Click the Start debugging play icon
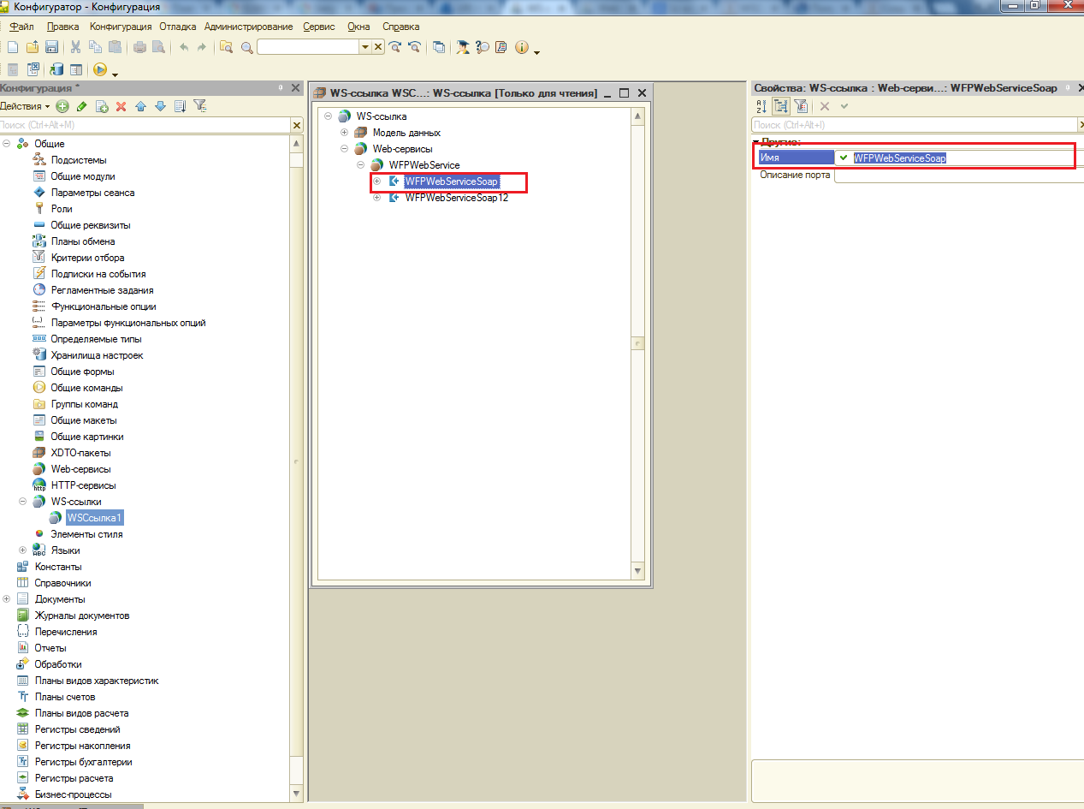This screenshot has width=1084, height=809. coord(99,69)
